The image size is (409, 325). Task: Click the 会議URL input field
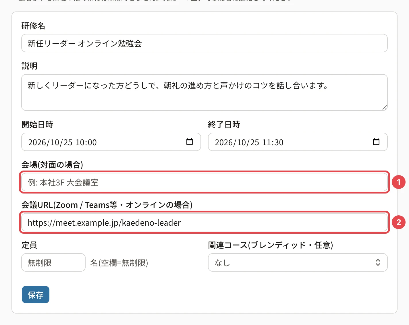pos(204,222)
